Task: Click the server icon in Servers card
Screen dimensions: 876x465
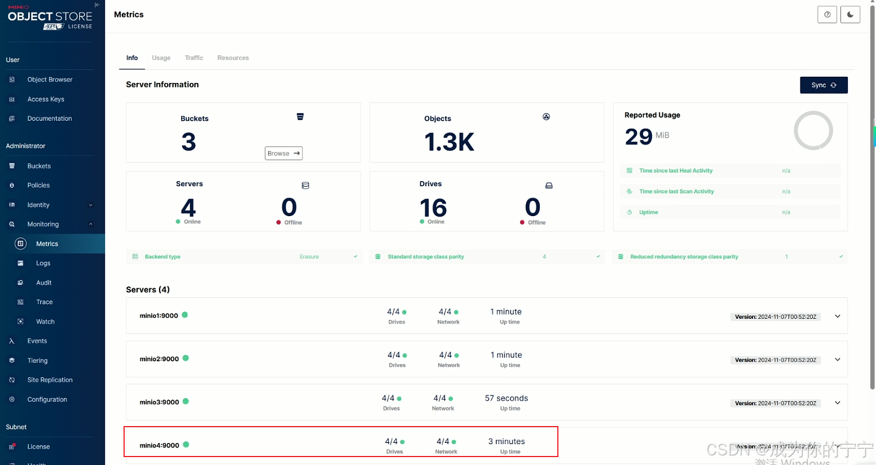Action: [305, 186]
